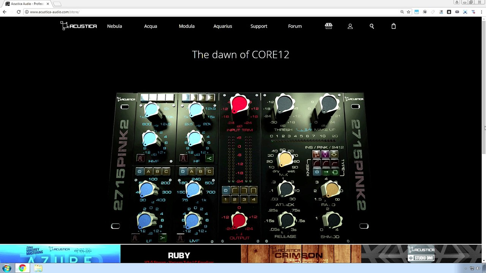Viewport: 486px width, 273px height.
Task: Reload the page with the refresh icon
Action: [x=18, y=12]
